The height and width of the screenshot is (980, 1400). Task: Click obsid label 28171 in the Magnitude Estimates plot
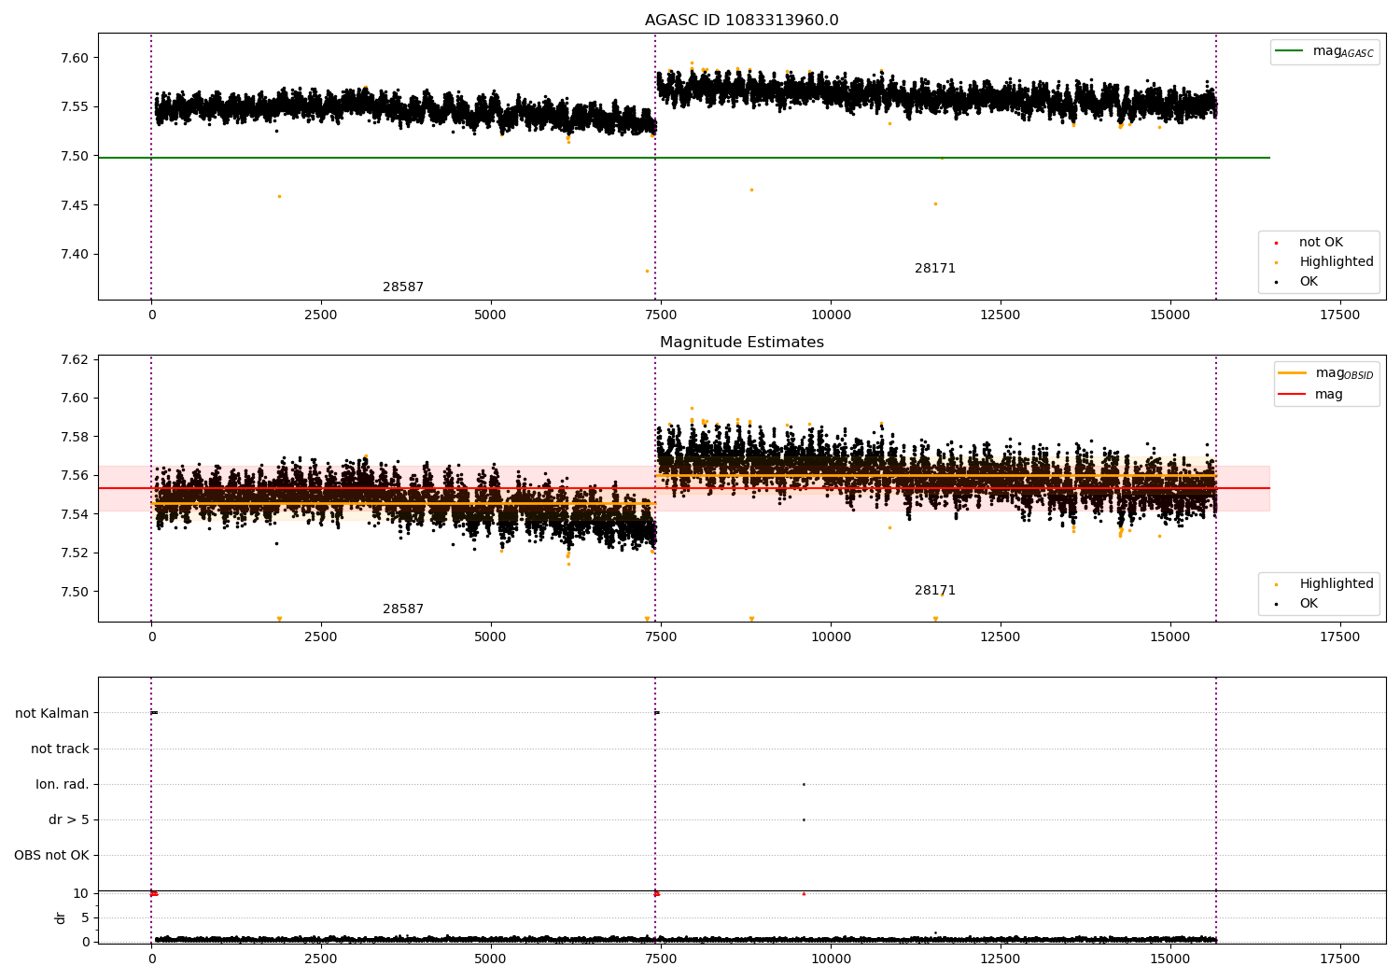[x=935, y=591]
